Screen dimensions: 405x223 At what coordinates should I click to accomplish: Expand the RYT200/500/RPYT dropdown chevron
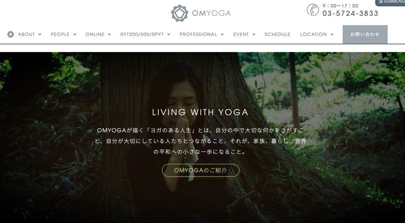(x=168, y=34)
